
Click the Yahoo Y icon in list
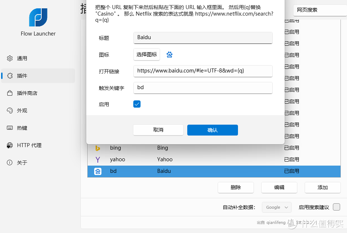click(97, 159)
